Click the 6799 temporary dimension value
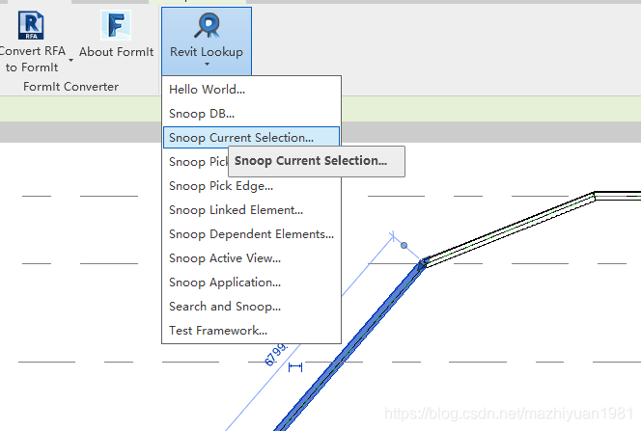Image resolution: width=641 pixels, height=431 pixels. pos(275,355)
